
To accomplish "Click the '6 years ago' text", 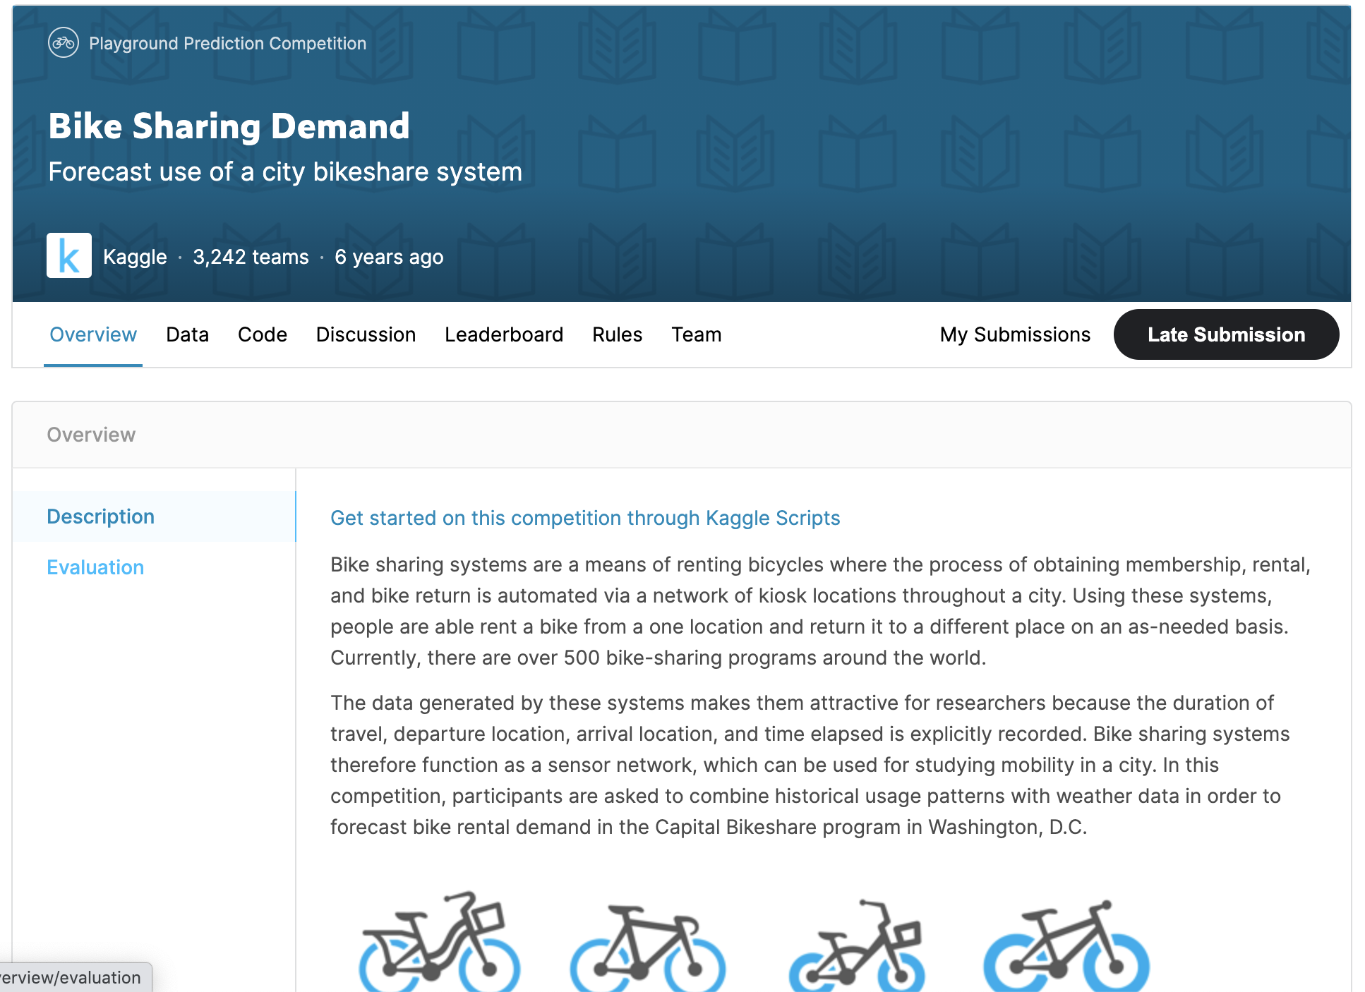I will click(x=389, y=257).
